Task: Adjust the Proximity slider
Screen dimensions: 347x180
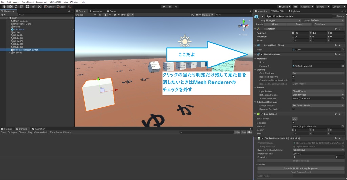Action: click(x=314, y=157)
